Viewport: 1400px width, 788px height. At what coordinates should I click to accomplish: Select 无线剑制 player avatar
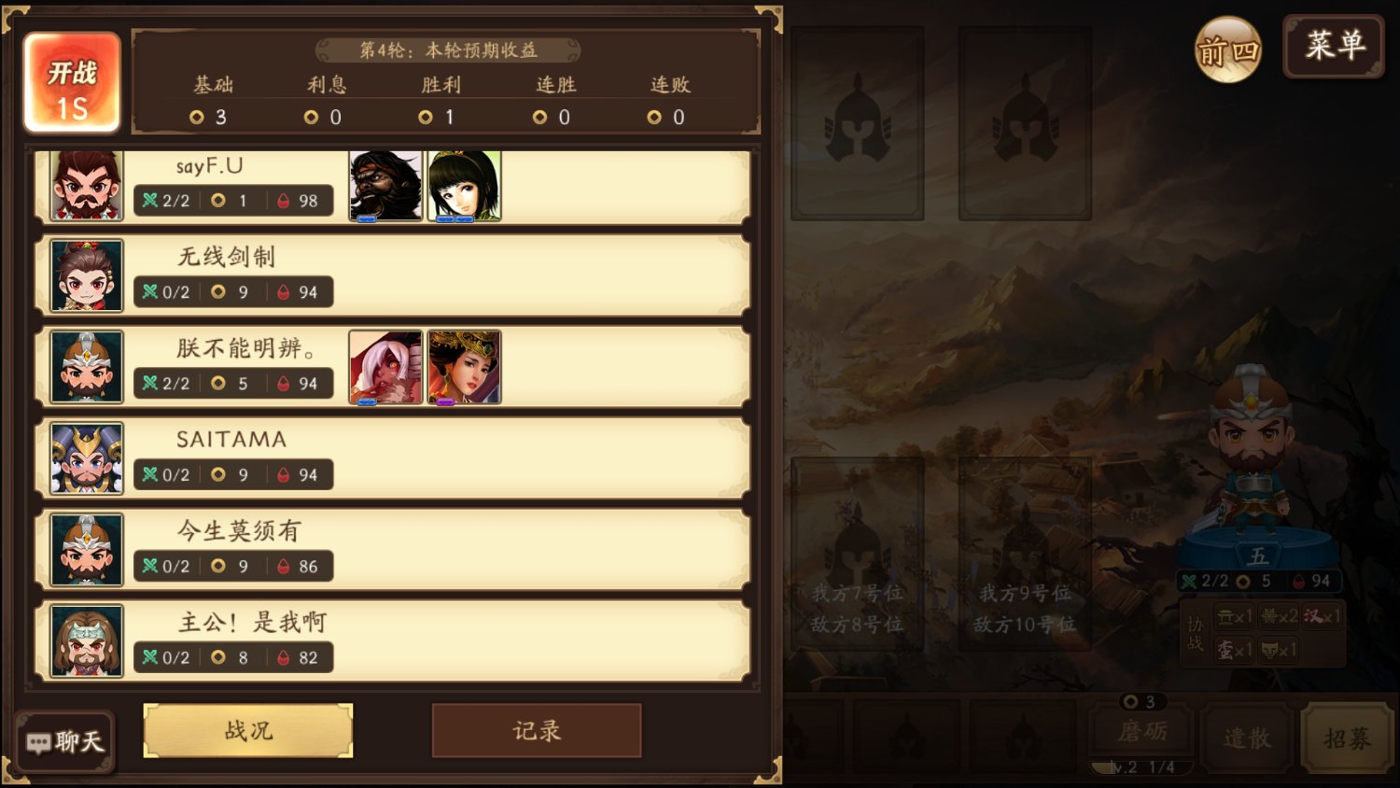pos(87,275)
